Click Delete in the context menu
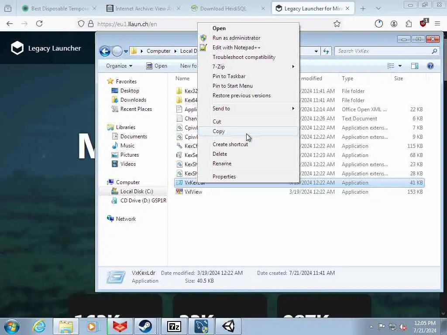This screenshot has height=335, width=447. coord(220,154)
